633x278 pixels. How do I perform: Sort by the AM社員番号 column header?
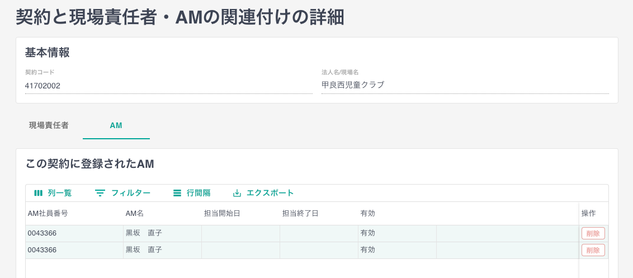48,213
